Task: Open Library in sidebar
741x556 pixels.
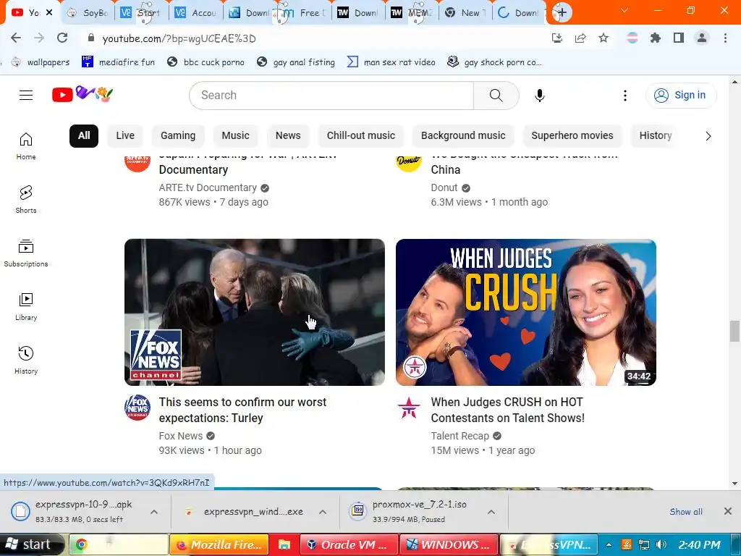Action: 26,306
